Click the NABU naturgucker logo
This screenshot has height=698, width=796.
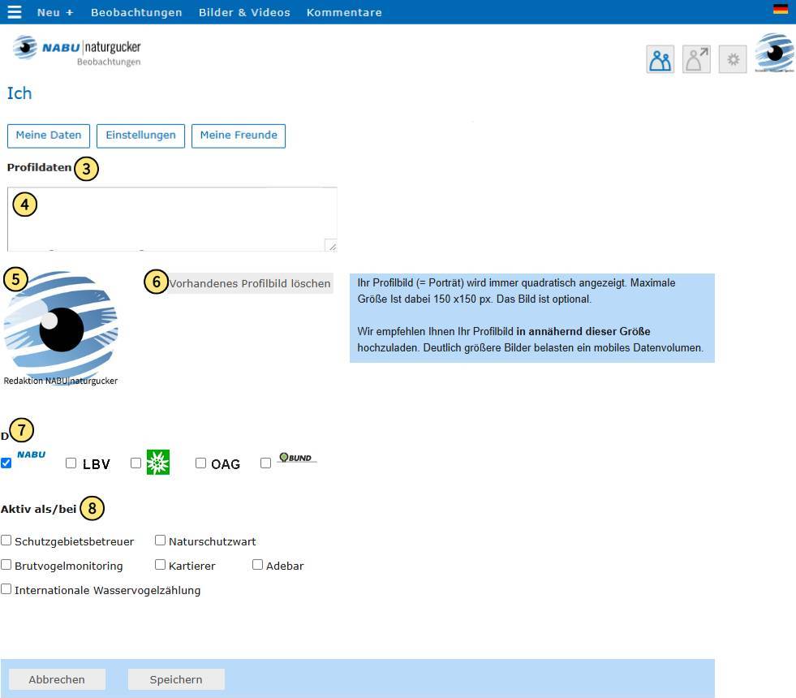coord(76,51)
